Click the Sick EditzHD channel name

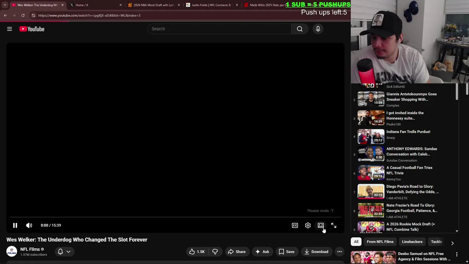(396, 87)
